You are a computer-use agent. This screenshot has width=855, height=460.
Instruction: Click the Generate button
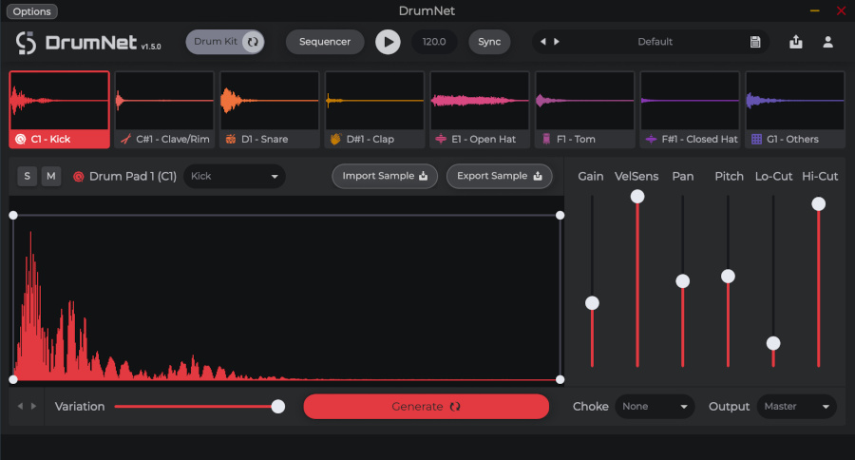coord(427,406)
